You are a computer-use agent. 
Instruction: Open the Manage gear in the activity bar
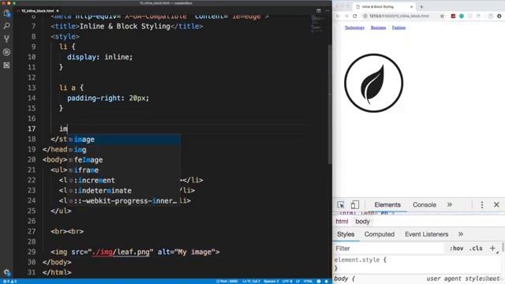click(x=6, y=272)
